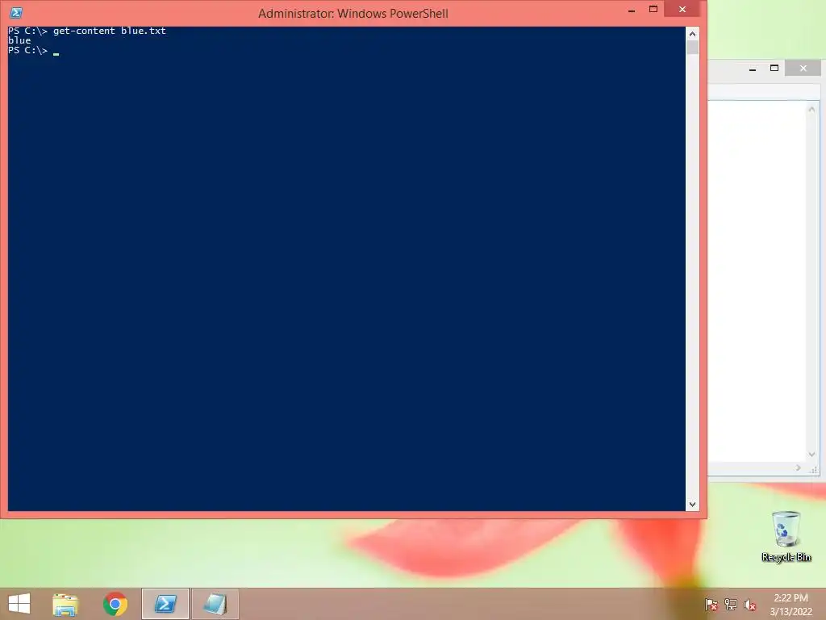Select the PowerShell taskbar button

tap(165, 604)
